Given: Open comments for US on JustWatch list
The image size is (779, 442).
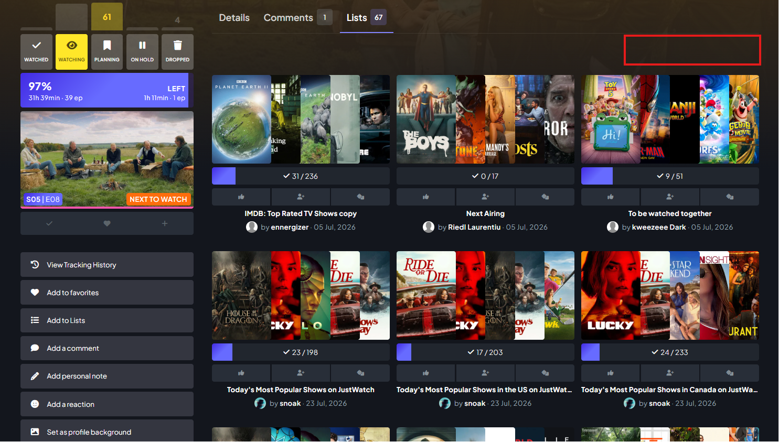Looking at the screenshot, I should [545, 373].
